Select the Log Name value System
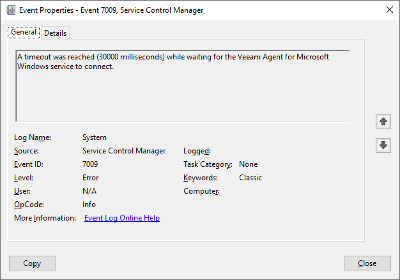 click(95, 137)
